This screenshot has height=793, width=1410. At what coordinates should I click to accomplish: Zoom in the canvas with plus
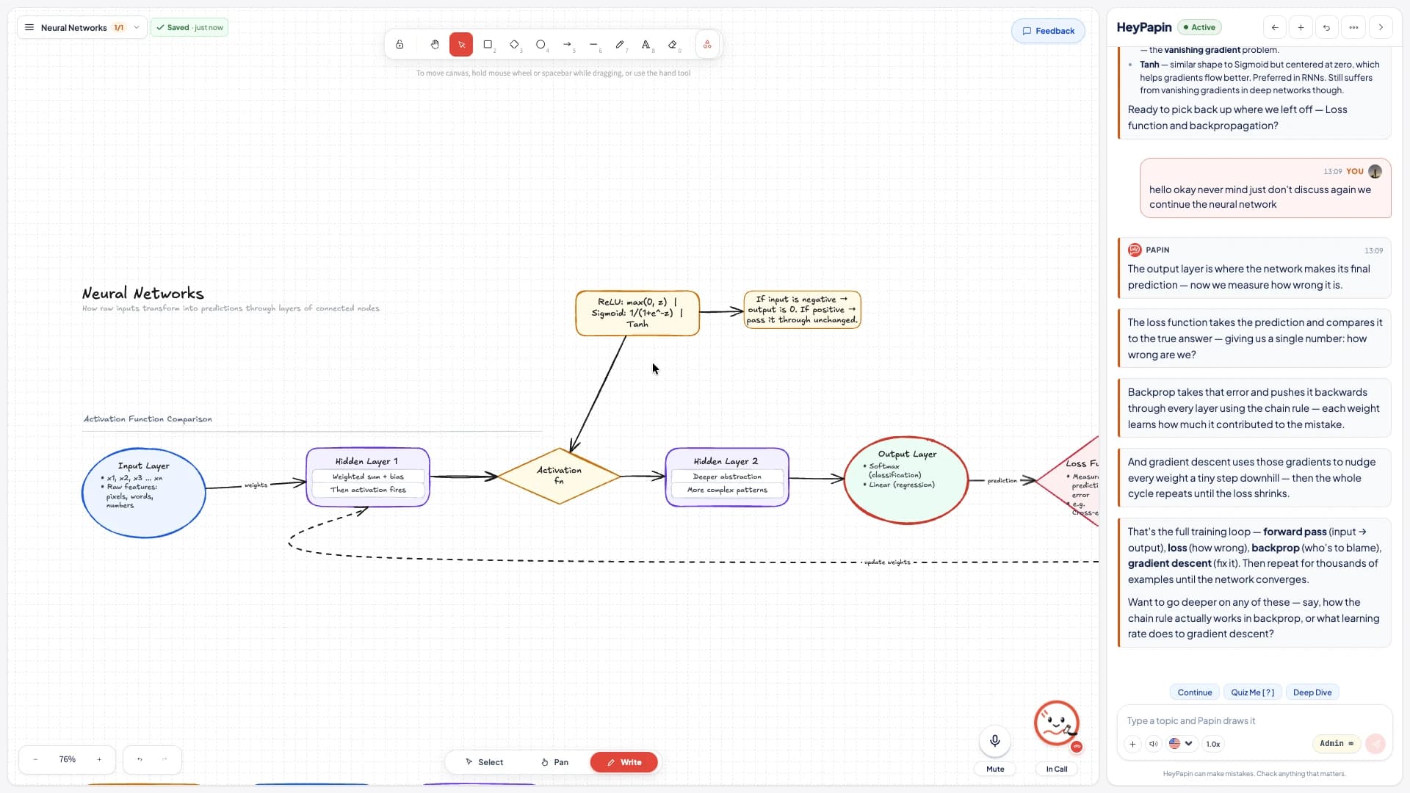click(99, 759)
